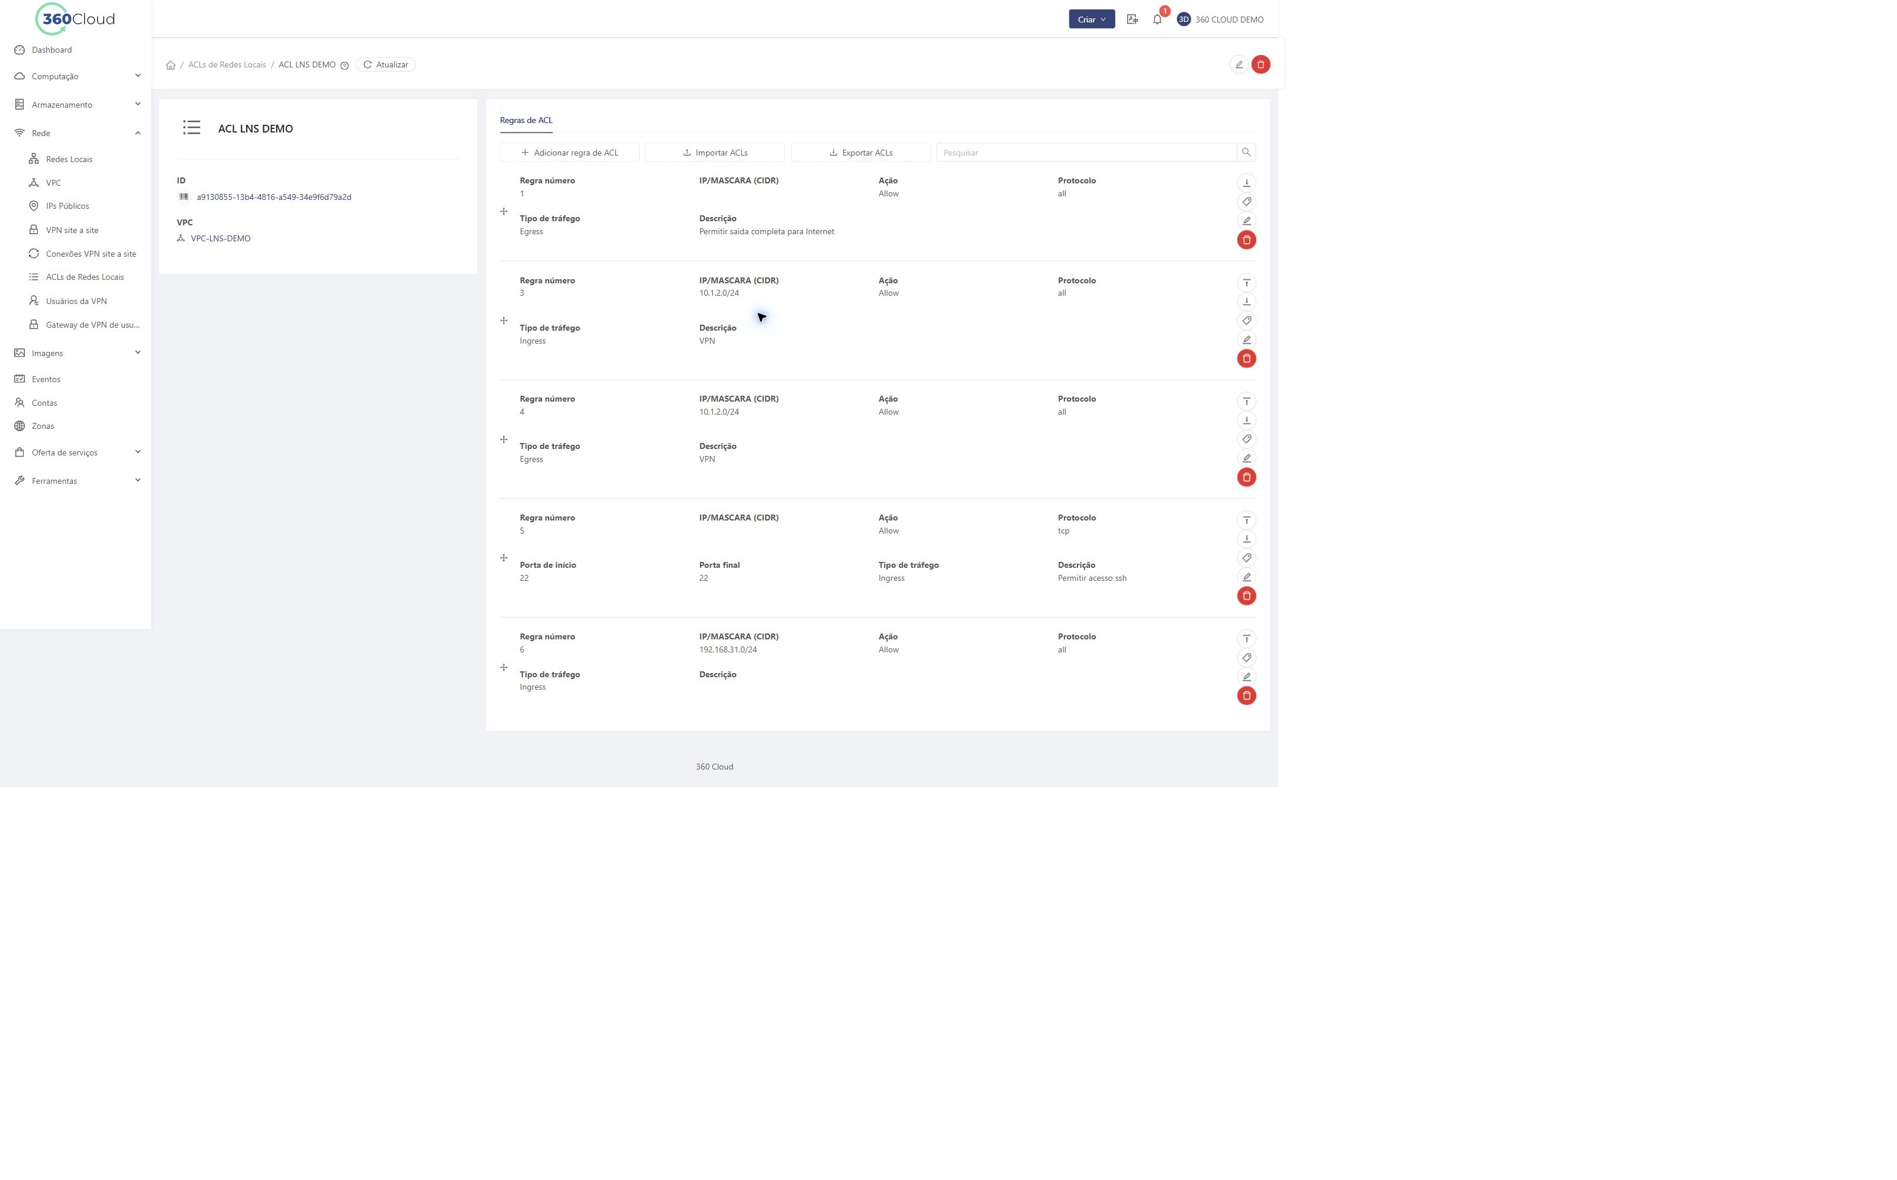Edit ACL rule number 3

coord(1246,340)
